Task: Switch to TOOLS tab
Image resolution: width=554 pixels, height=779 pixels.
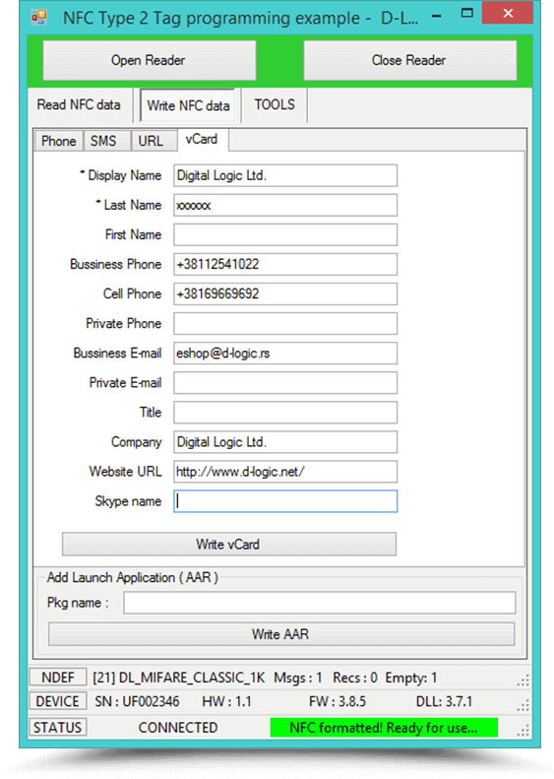Action: 275,104
